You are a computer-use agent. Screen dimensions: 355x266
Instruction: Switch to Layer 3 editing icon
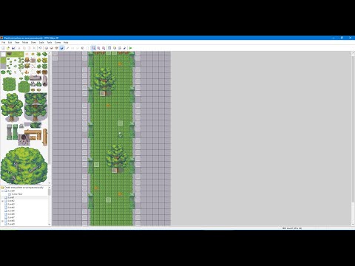pyautogui.click(x=56, y=48)
